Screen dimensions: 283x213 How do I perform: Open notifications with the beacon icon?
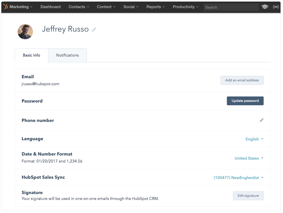[x=276, y=7]
